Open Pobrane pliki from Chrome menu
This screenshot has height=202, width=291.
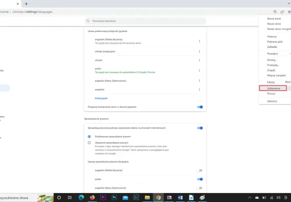click(x=275, y=42)
